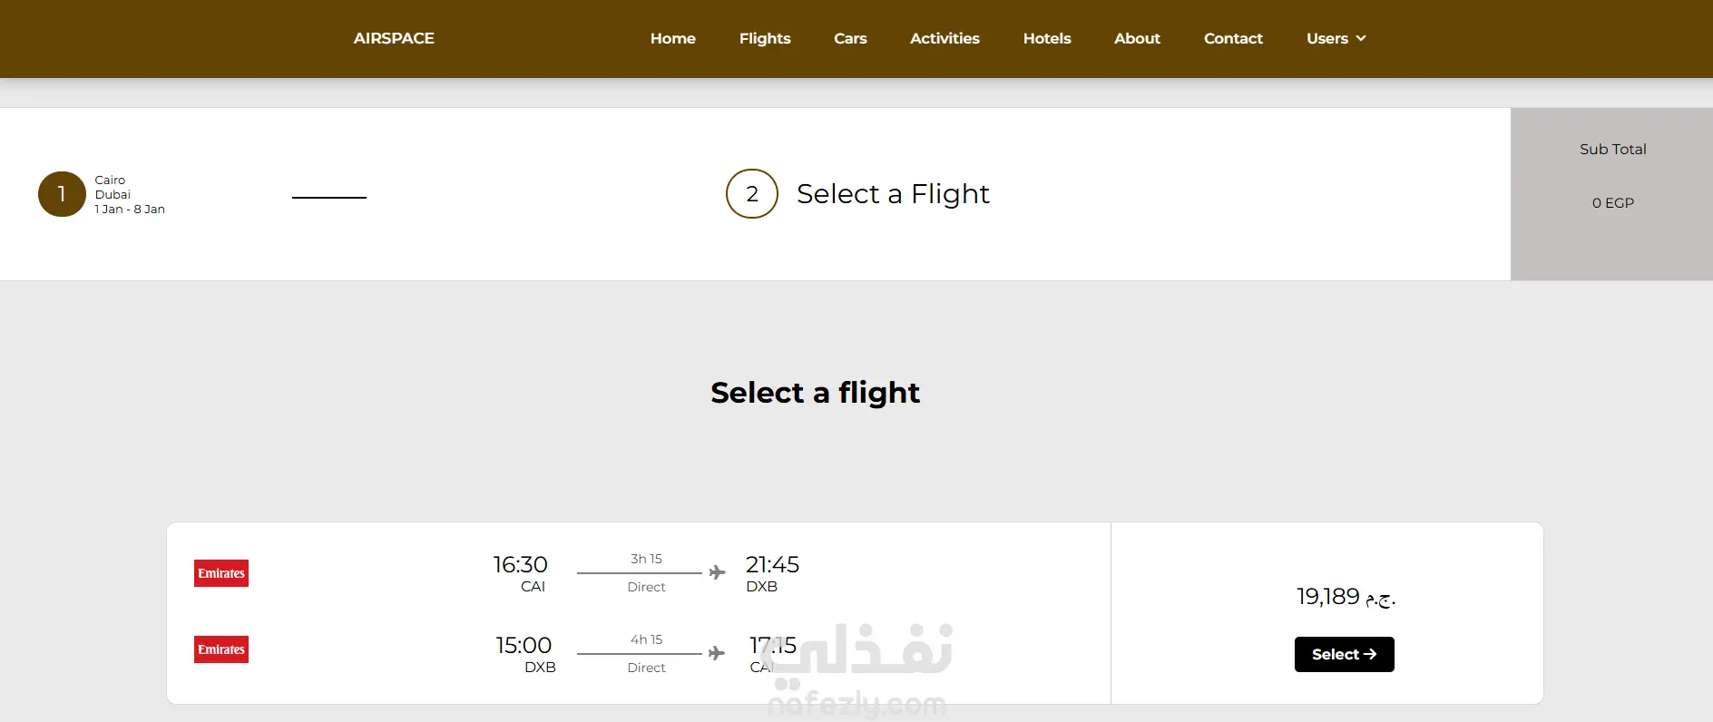The height and width of the screenshot is (722, 1713).
Task: Click the return flight airplane icon
Action: 717,653
